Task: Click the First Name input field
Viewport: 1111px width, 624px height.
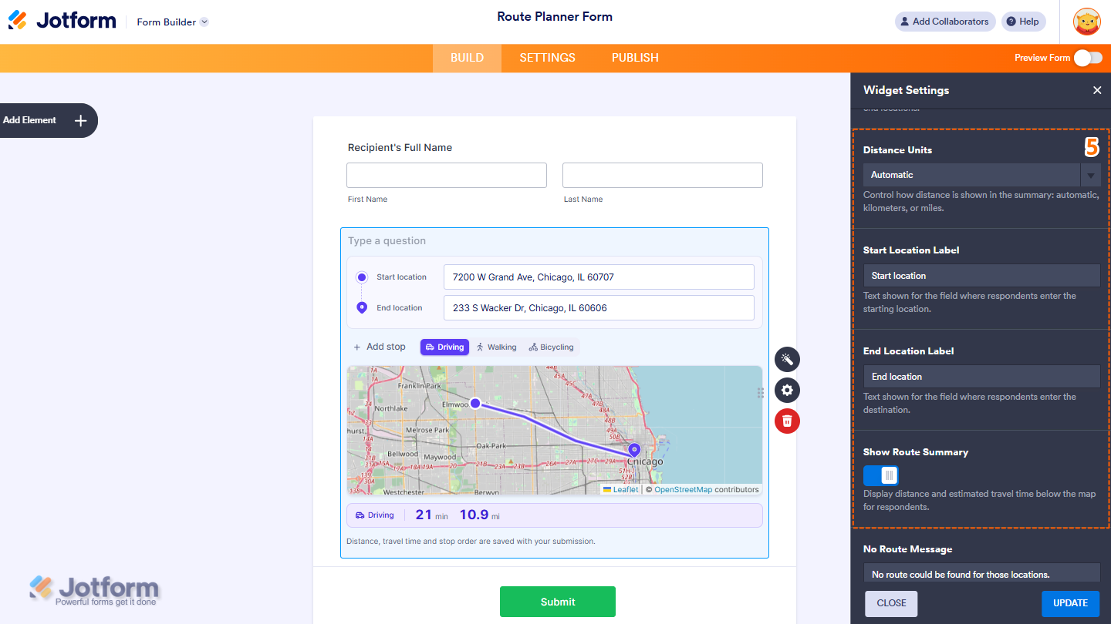Action: click(x=447, y=175)
